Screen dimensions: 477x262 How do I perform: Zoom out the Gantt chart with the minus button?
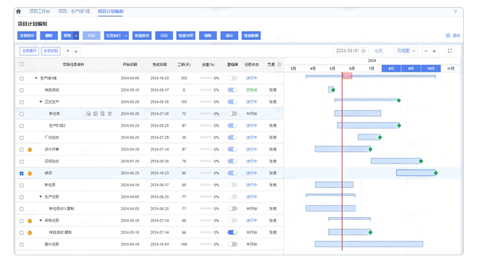pyautogui.click(x=426, y=51)
